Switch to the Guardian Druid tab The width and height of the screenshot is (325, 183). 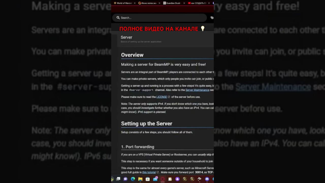tap(173, 3)
